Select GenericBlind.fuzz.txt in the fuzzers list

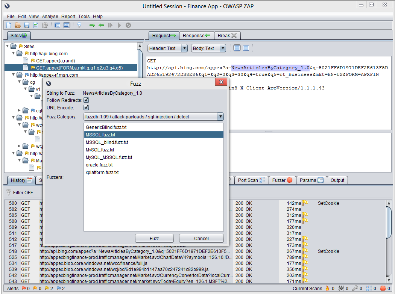pyautogui.click(x=153, y=127)
